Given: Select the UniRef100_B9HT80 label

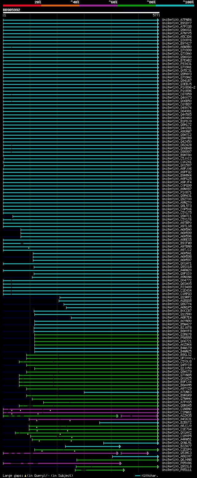Looking at the screenshot, I should pos(177,155).
